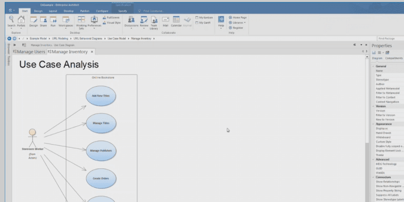Collapse the Advanced property group

point(373,160)
